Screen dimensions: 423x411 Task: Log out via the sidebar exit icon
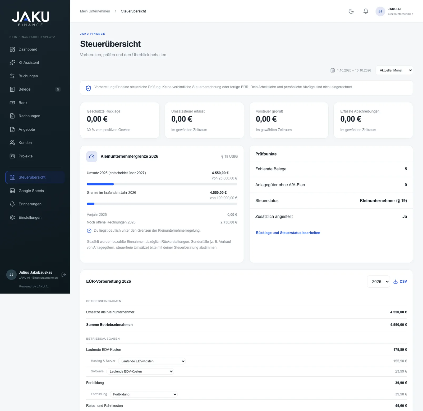click(x=64, y=275)
